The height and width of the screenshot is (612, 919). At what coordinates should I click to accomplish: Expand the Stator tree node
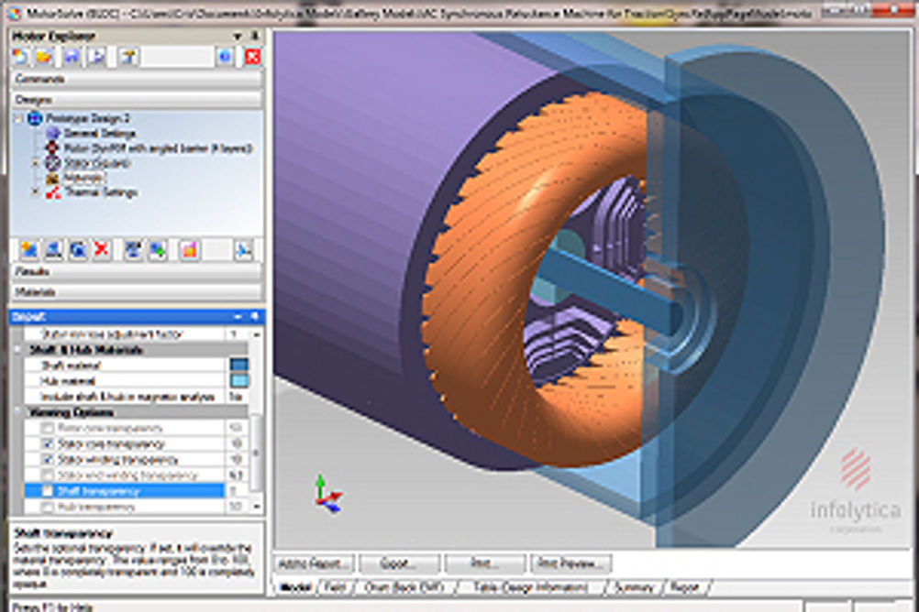pos(36,163)
